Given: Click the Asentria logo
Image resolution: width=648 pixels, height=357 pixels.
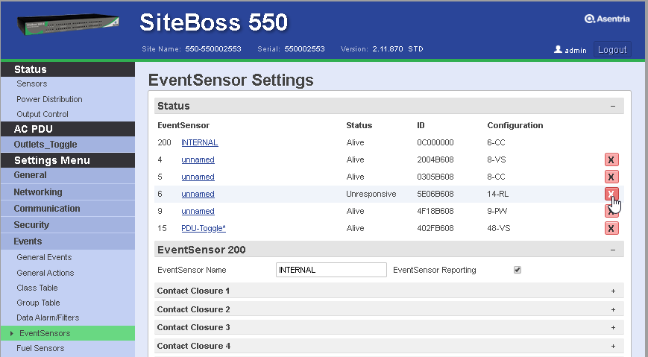Looking at the screenshot, I should (x=607, y=19).
